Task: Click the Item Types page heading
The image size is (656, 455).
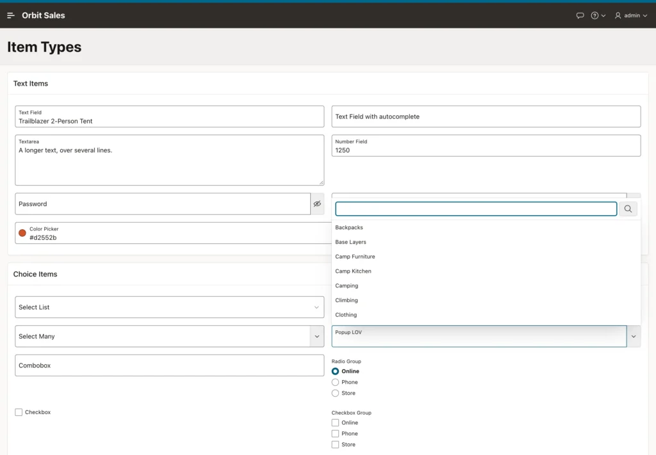Action: pyautogui.click(x=44, y=47)
